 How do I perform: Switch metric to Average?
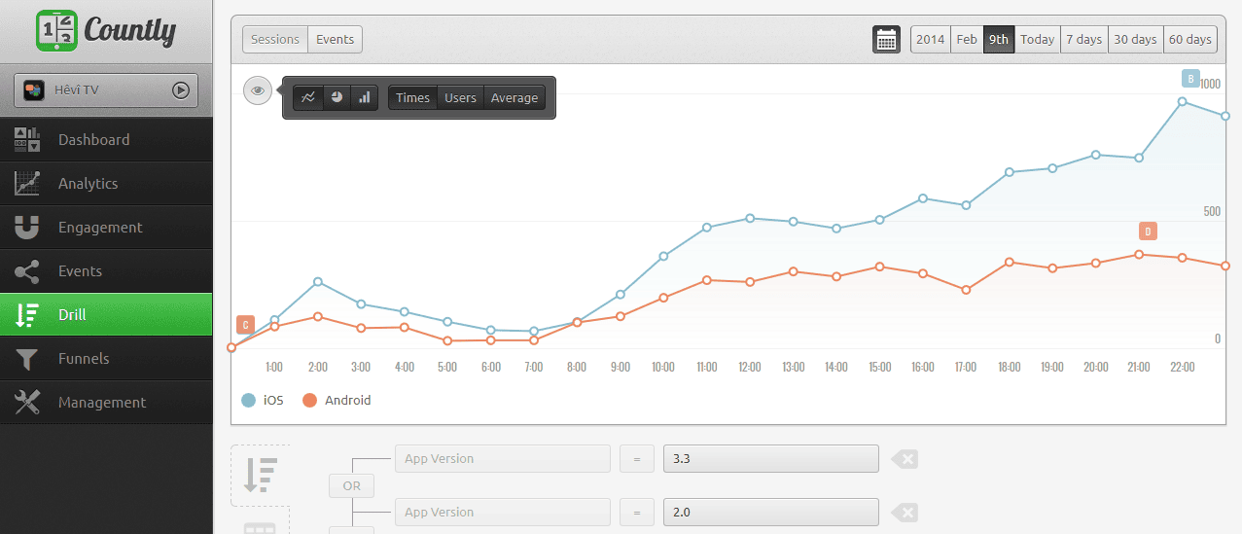(x=515, y=98)
